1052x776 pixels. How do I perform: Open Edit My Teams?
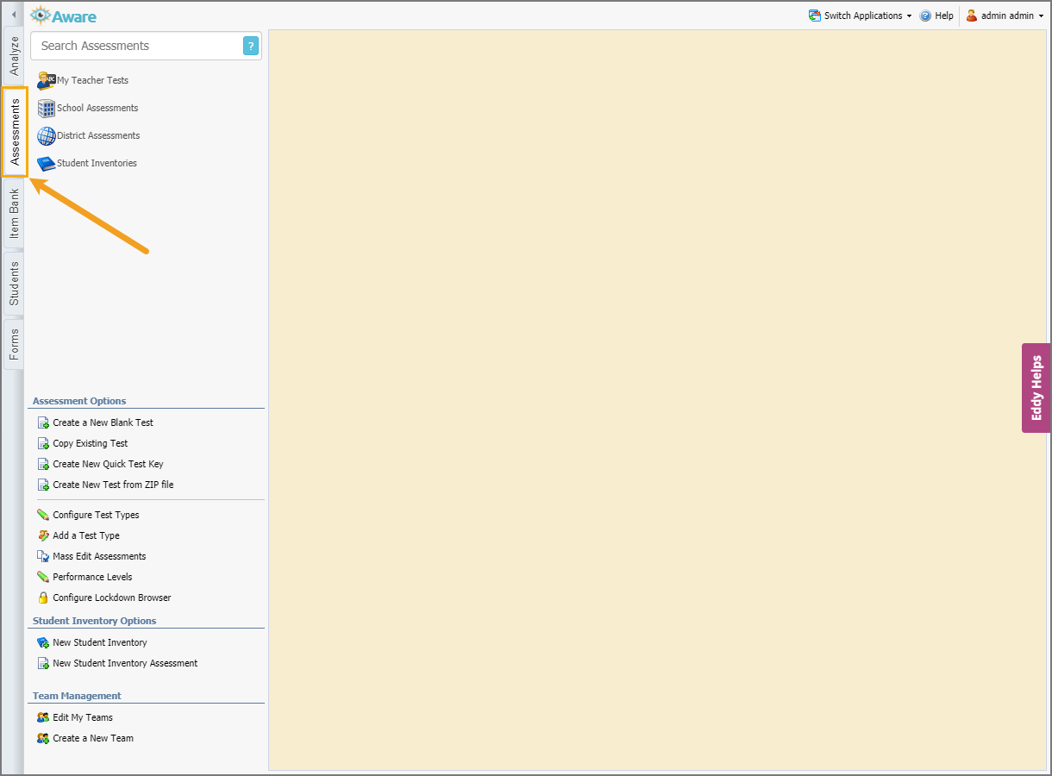pyautogui.click(x=83, y=717)
